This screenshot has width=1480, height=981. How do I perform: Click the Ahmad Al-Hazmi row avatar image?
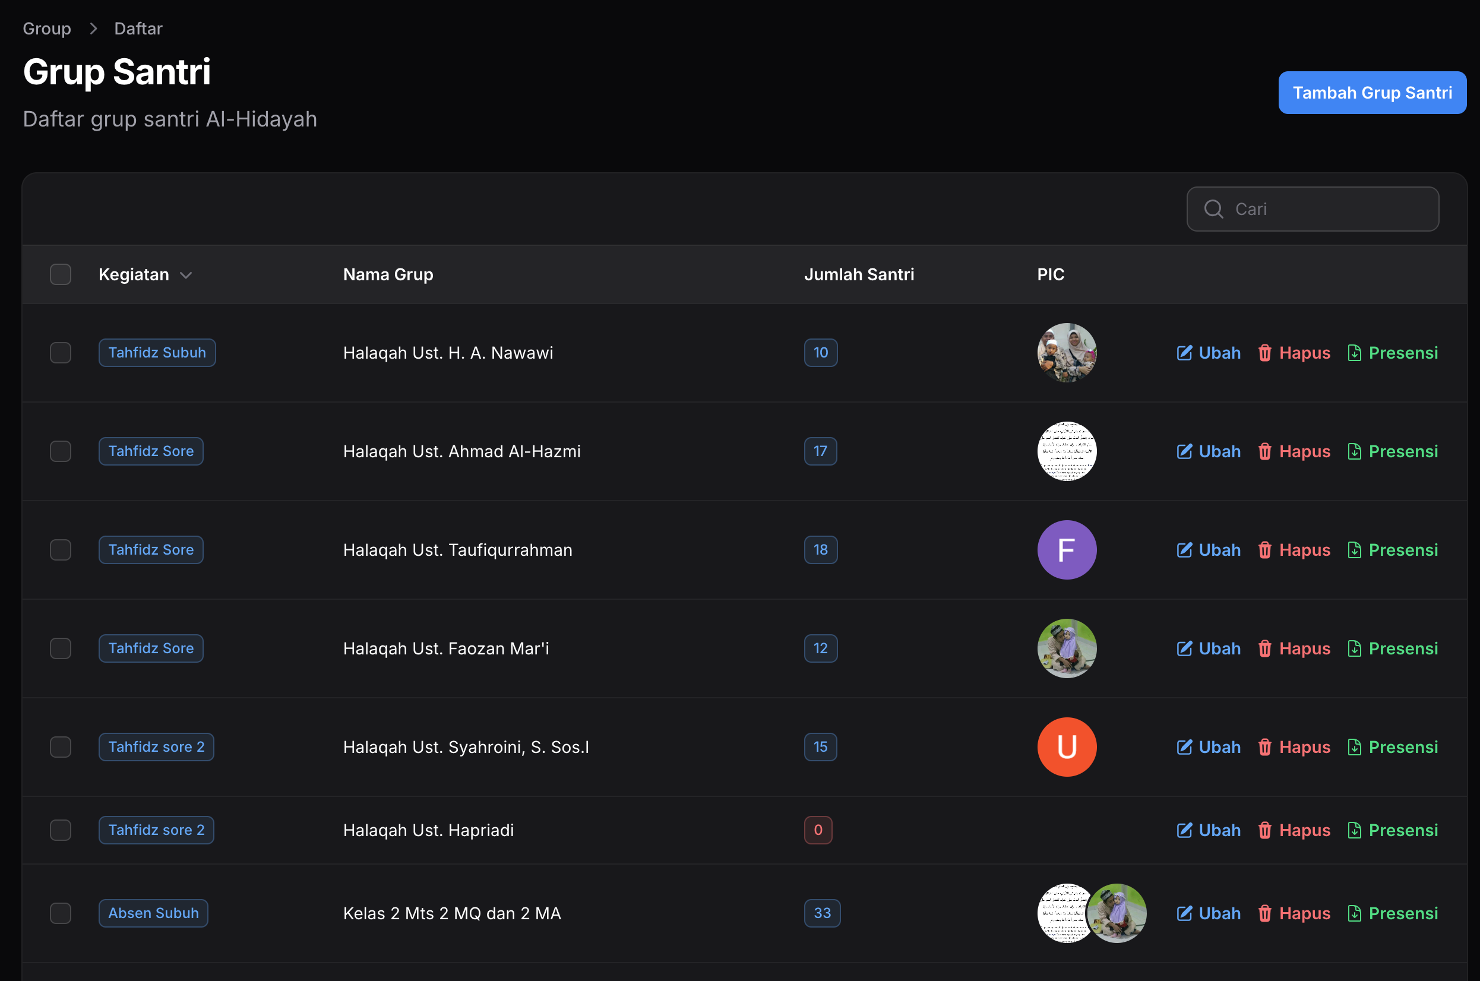(1067, 451)
